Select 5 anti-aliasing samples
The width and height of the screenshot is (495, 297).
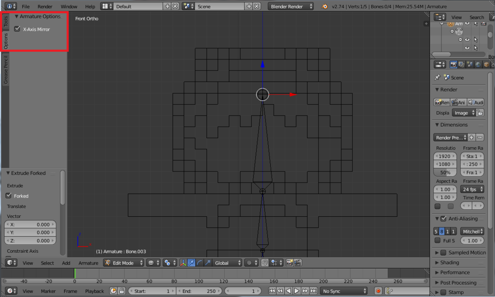click(436, 231)
